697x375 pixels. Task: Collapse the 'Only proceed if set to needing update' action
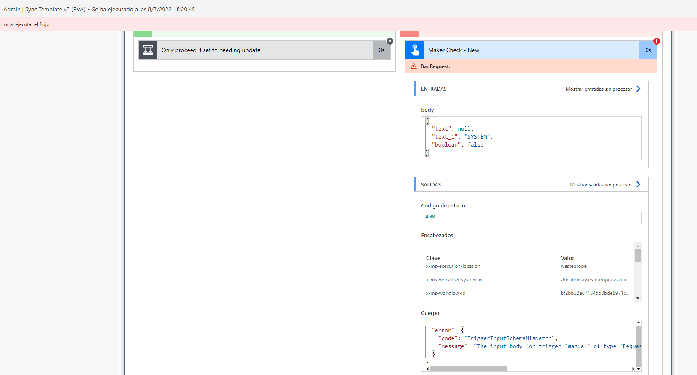pyautogui.click(x=265, y=50)
